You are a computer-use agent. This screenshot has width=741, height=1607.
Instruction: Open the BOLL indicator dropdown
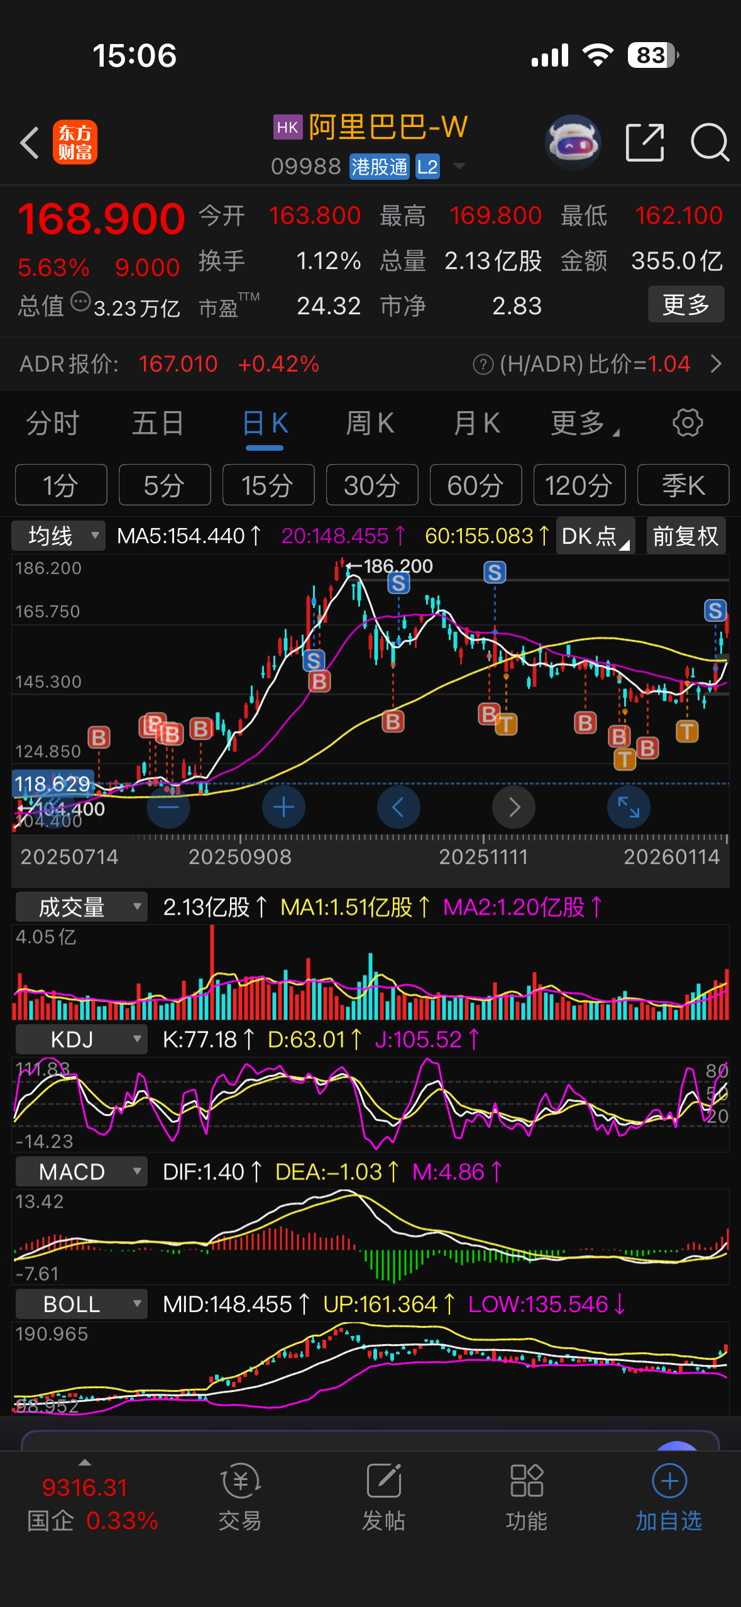point(82,1304)
